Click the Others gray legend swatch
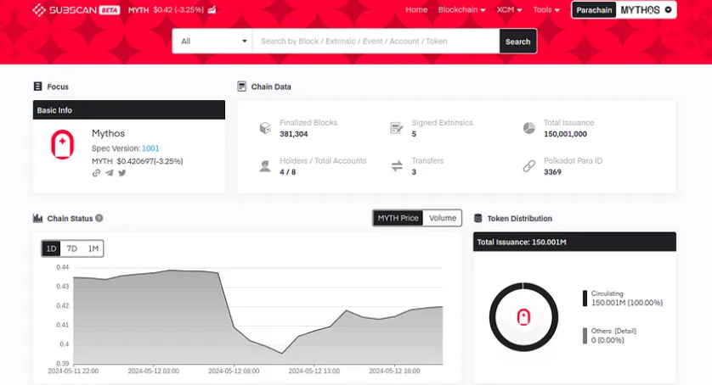 [585, 336]
